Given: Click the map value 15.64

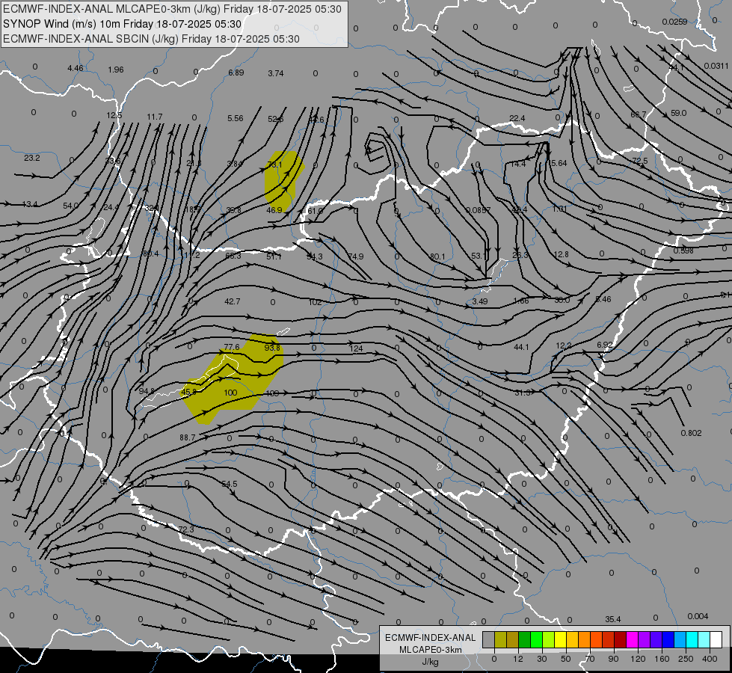Looking at the screenshot, I should [557, 163].
